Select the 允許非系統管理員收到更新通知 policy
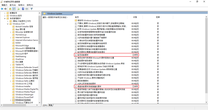This screenshot has height=110, width=208. click(x=90, y=72)
